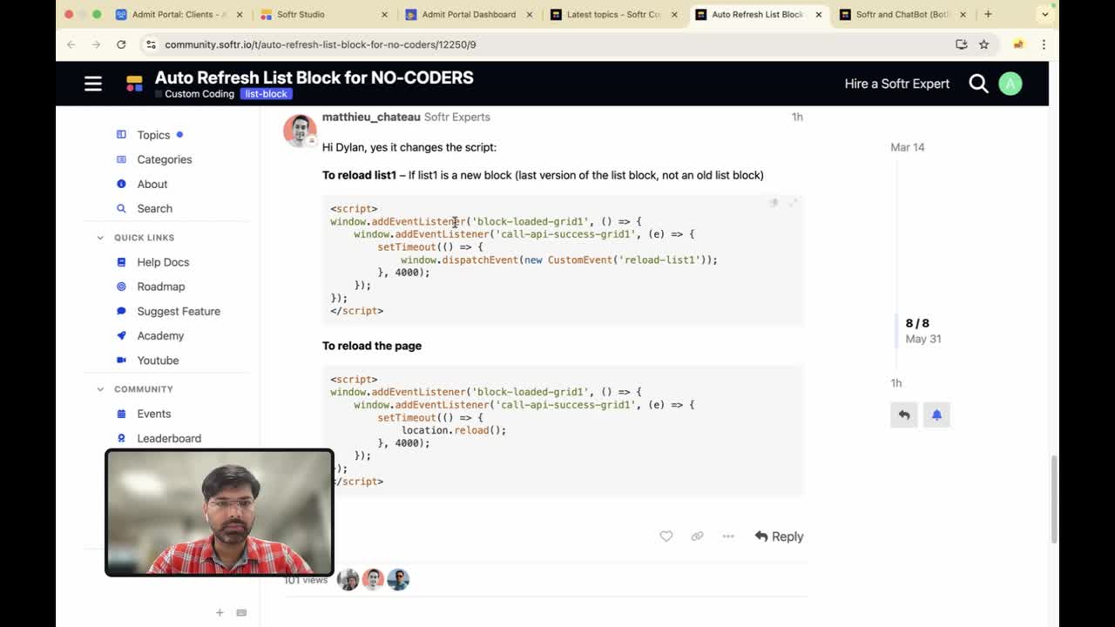This screenshot has height=627, width=1115.
Task: Click the list-block tag
Action: [x=266, y=94]
